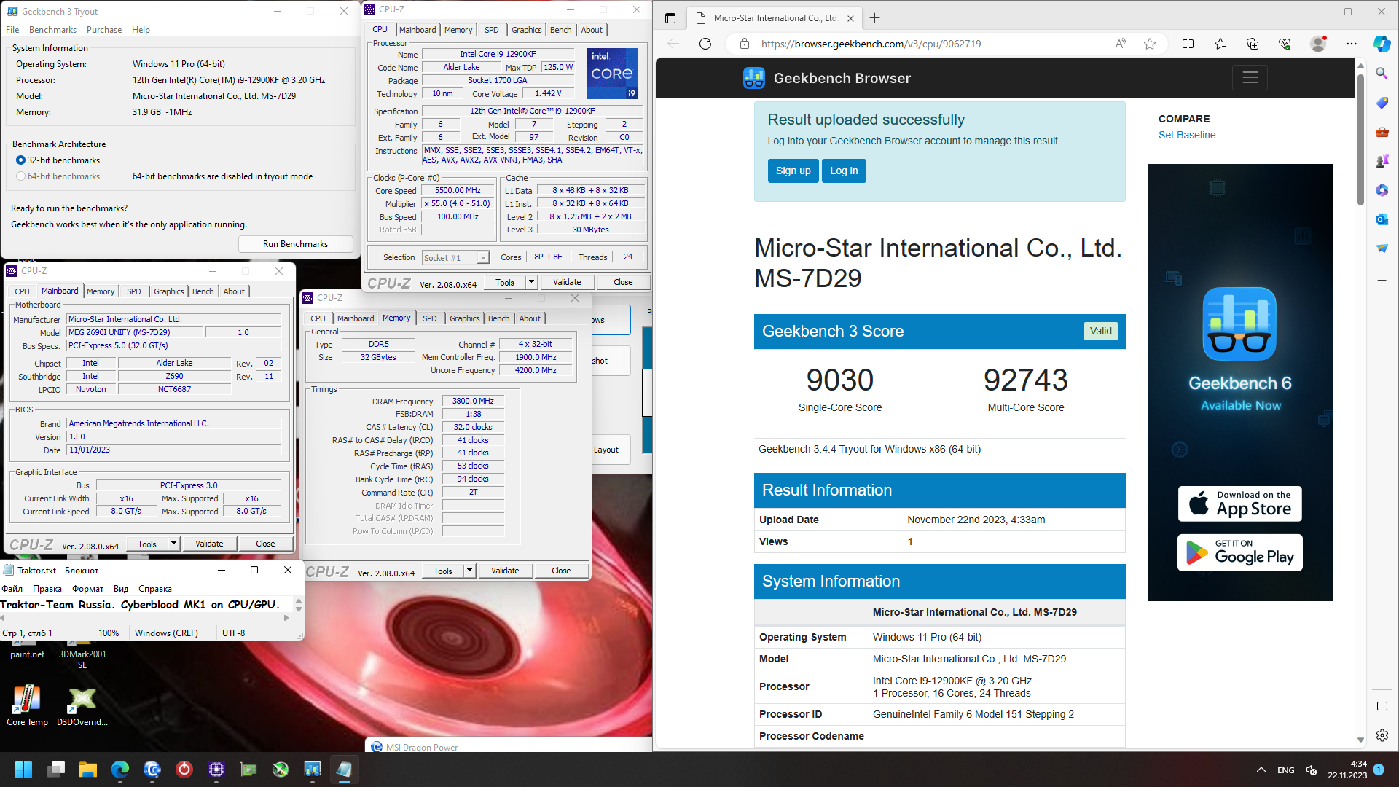Open Edge sidebar settings gear
Viewport: 1399px width, 787px height.
coord(1382,735)
